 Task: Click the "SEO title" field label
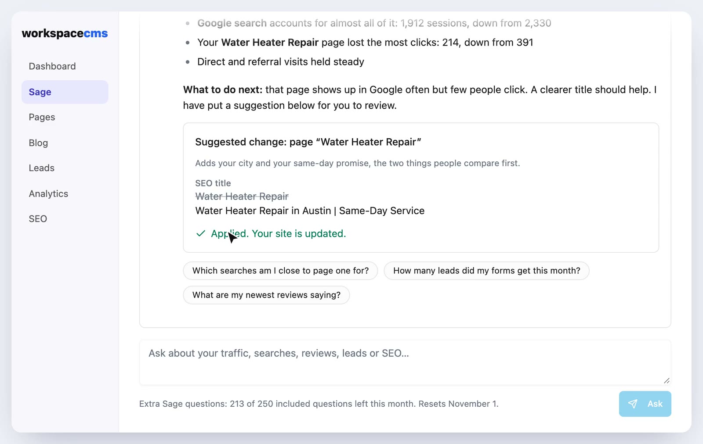[213, 183]
